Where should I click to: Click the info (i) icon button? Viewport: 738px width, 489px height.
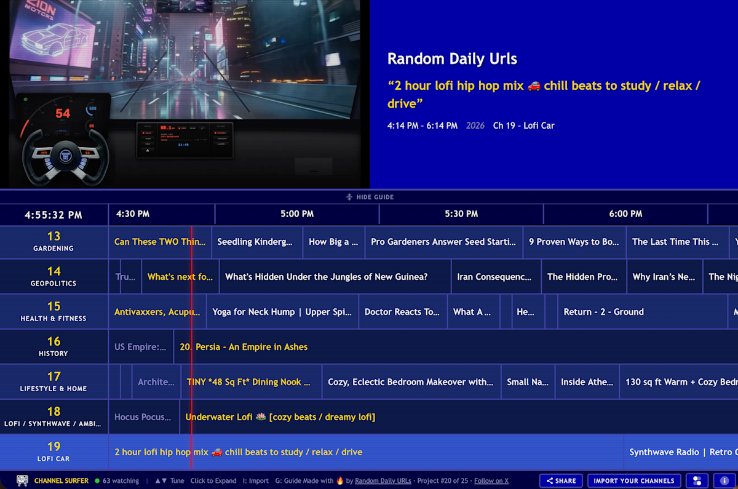pos(724,480)
